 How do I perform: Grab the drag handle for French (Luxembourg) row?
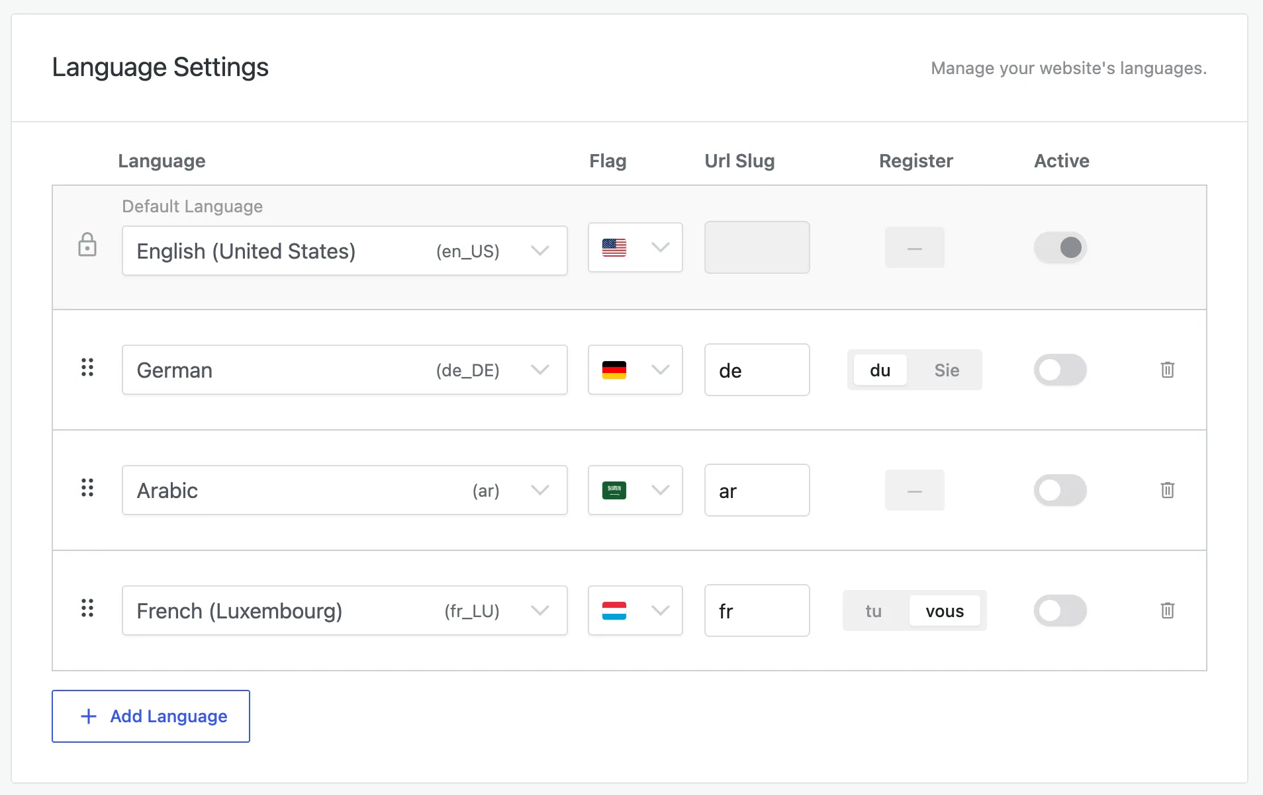coord(87,608)
